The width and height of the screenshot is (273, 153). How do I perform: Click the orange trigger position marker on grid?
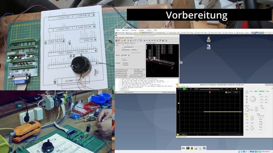click(210, 92)
